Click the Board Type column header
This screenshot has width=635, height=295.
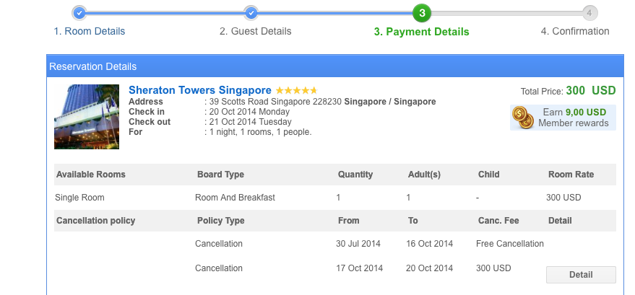(221, 175)
